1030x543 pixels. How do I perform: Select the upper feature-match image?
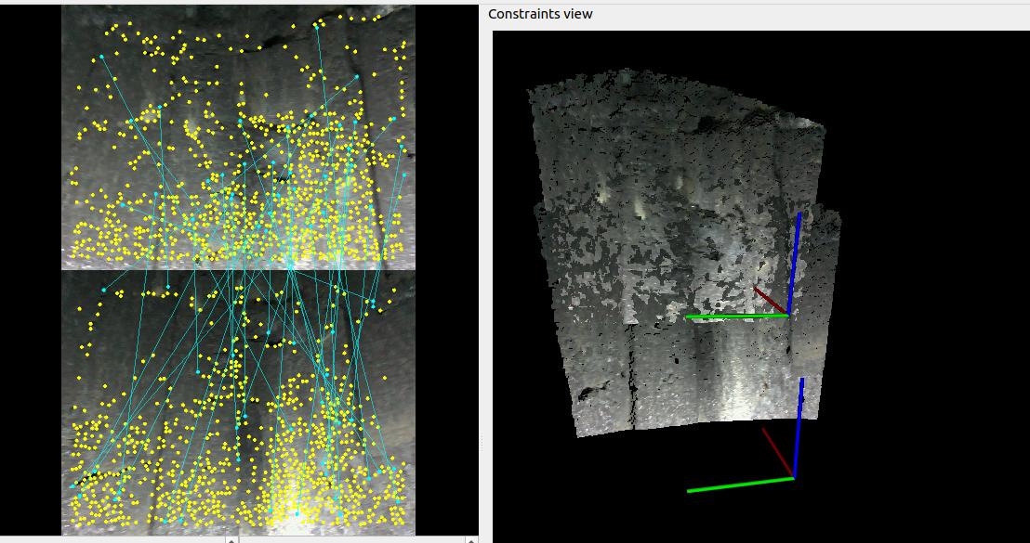click(238, 137)
